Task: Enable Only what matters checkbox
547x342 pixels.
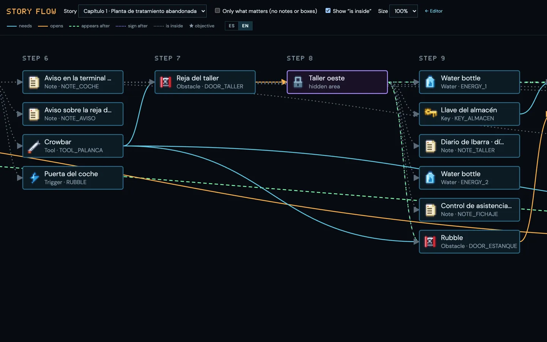Action: (218, 11)
